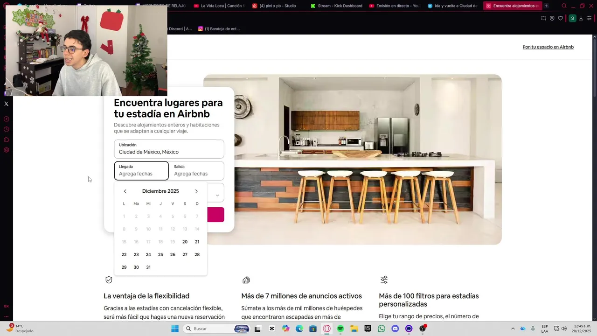The image size is (597, 336).
Task: Open the sidebar three-dots more menu
Action: [x=7, y=316]
